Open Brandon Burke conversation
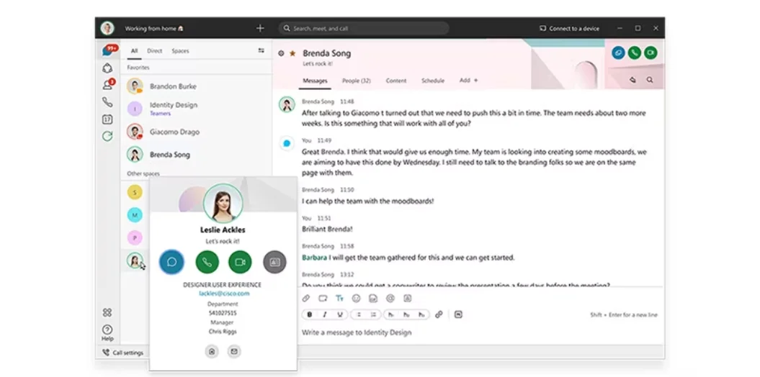The width and height of the screenshot is (760, 377). 196,86
